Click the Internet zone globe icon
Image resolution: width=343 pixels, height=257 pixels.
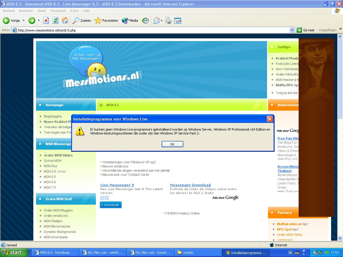coord(272,245)
